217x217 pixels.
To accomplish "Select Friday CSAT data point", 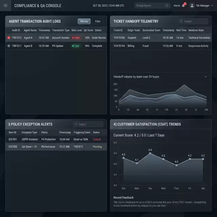I will point(190,159).
